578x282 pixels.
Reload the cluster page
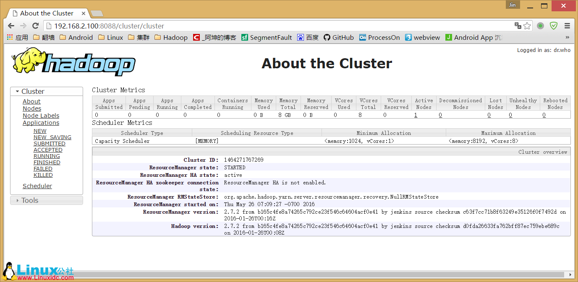click(x=35, y=26)
